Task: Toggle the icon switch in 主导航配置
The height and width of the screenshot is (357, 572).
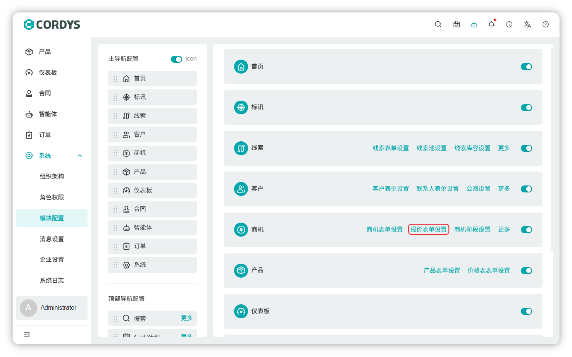Action: coord(176,59)
